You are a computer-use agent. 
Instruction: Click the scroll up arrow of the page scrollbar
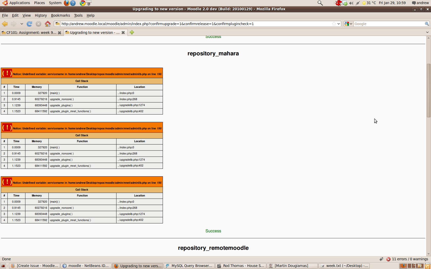[428, 38]
